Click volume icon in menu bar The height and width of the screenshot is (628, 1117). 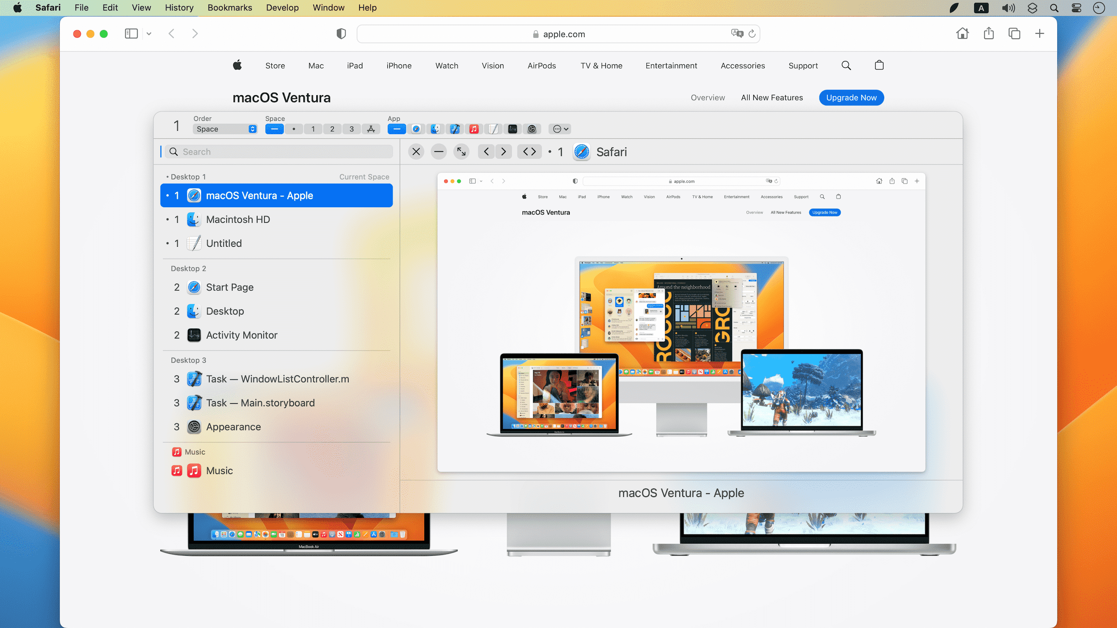(1008, 8)
